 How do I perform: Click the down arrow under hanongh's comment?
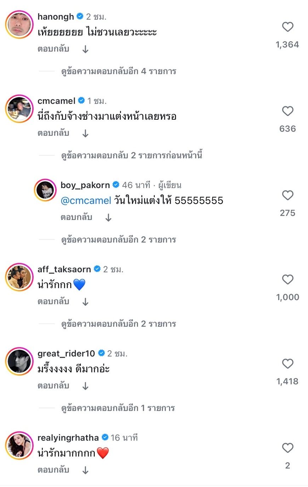85,50
